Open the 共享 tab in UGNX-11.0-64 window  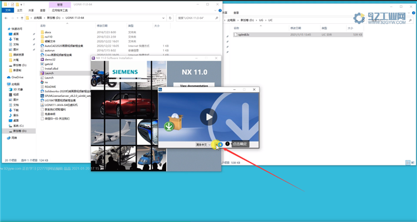pos(31,11)
